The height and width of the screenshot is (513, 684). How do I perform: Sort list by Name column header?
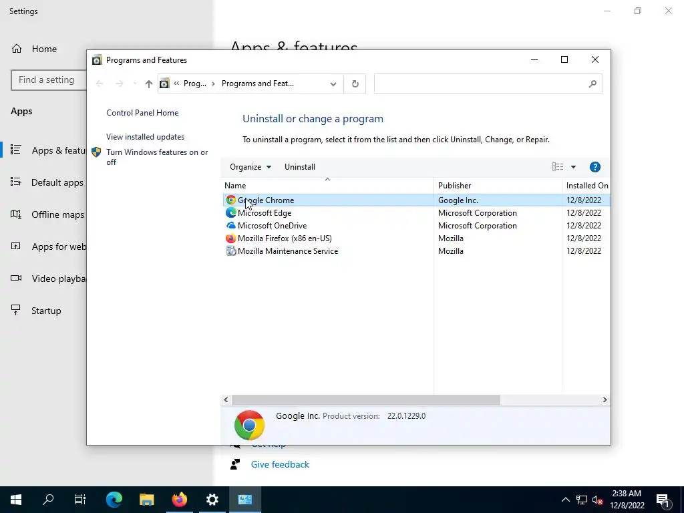tap(327, 186)
